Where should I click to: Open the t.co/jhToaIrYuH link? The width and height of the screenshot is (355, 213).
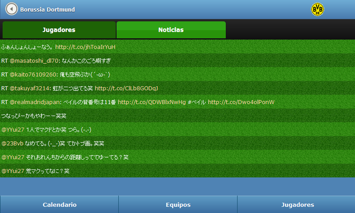[x=85, y=47]
